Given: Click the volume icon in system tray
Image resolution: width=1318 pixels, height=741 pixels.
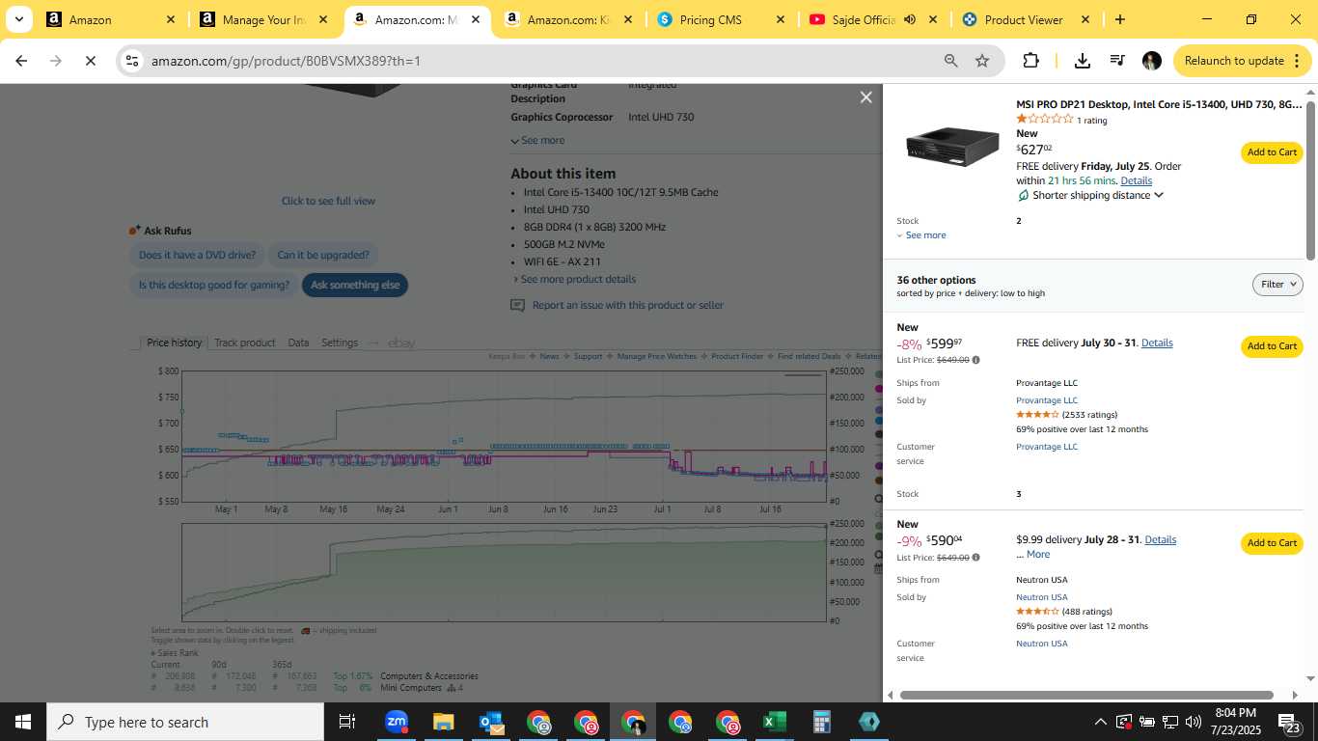Looking at the screenshot, I should (x=1193, y=722).
